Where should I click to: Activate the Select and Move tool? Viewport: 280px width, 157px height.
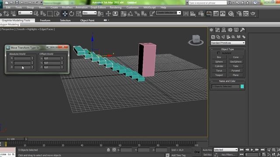(x=65, y=14)
